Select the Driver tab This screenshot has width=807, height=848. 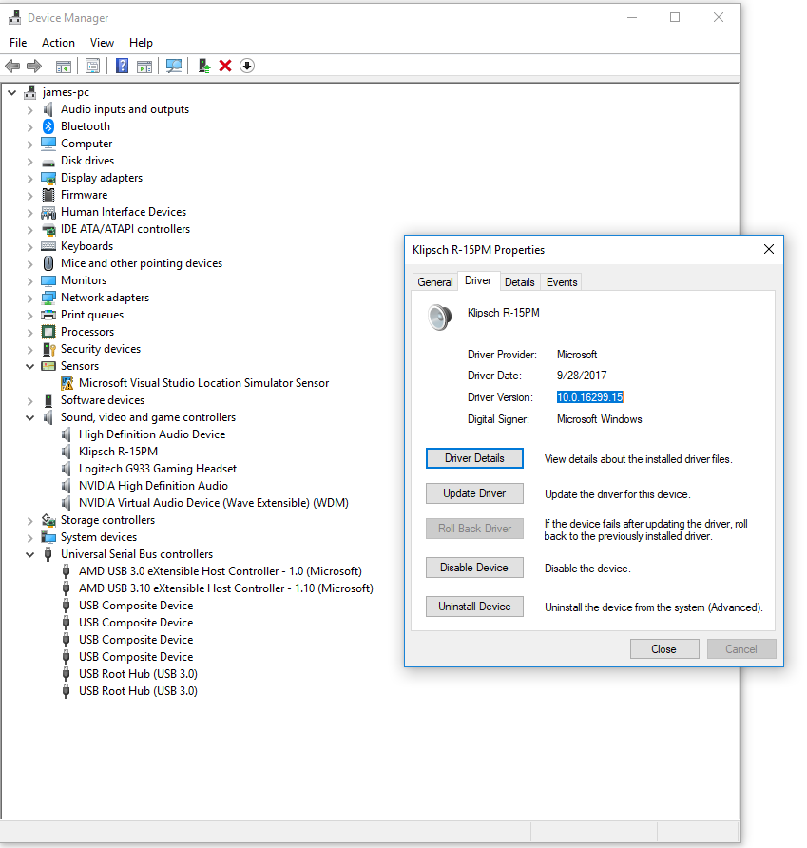478,280
